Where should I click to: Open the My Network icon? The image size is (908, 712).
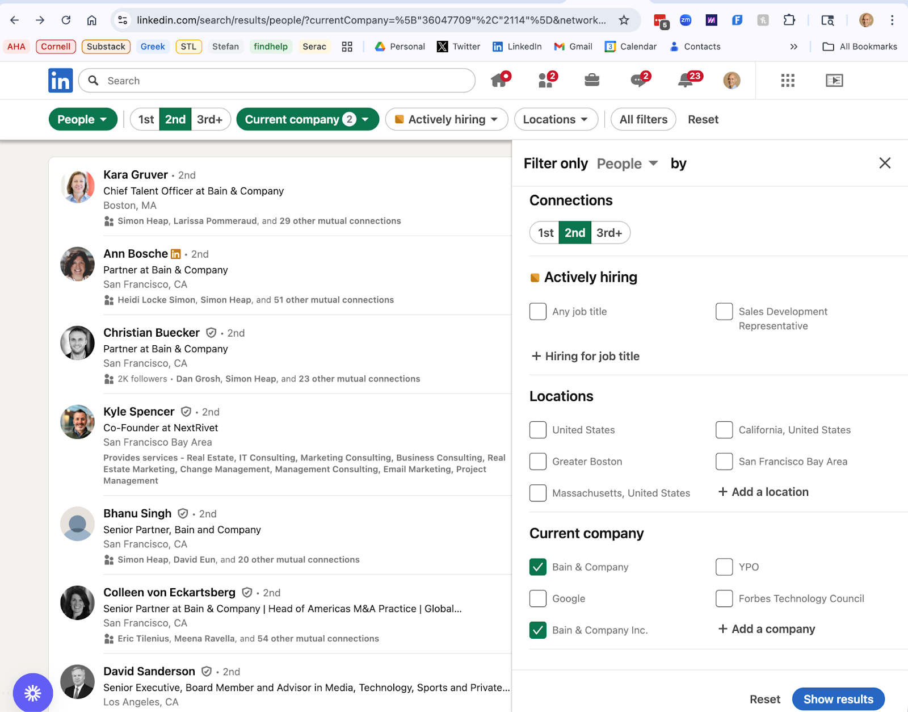[x=547, y=80]
